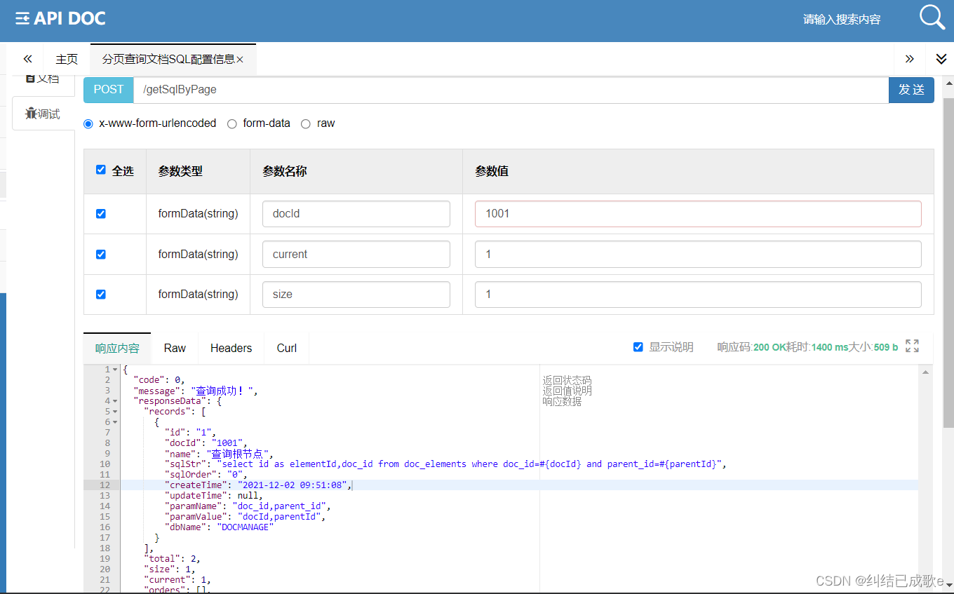Toggle the 显示说明 checkbox
The height and width of the screenshot is (594, 954).
pos(638,347)
